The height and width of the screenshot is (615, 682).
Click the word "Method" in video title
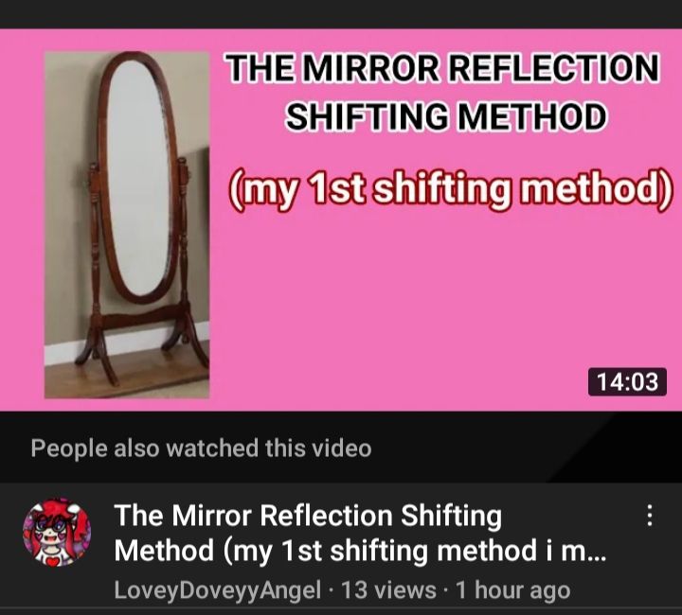pos(164,551)
